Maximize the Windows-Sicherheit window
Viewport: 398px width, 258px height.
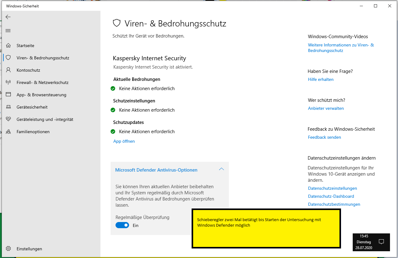[376, 6]
